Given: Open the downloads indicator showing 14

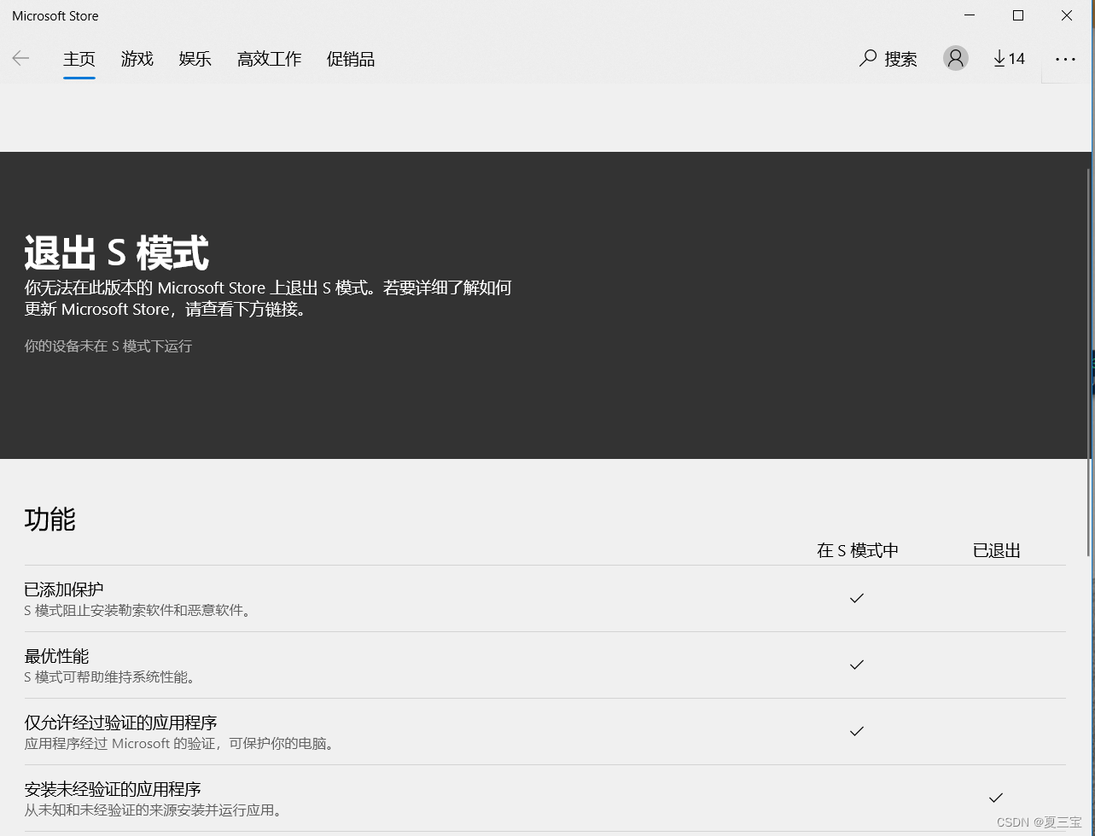Looking at the screenshot, I should 1009,58.
